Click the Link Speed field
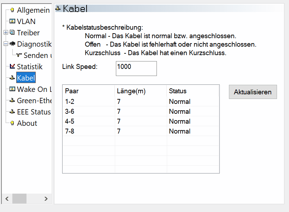Viewport: 289px width, 212px height. tap(136, 68)
